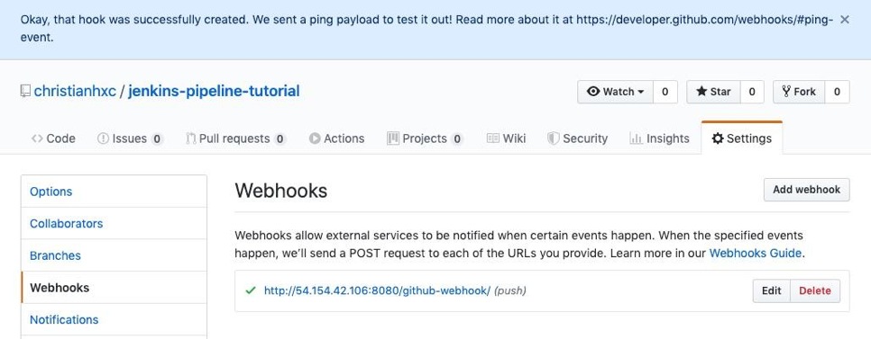Open the Security tab
This screenshot has width=871, height=339.
[577, 138]
